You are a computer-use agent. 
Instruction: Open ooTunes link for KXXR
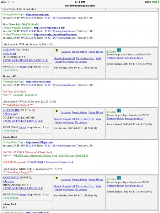click(111, 179)
